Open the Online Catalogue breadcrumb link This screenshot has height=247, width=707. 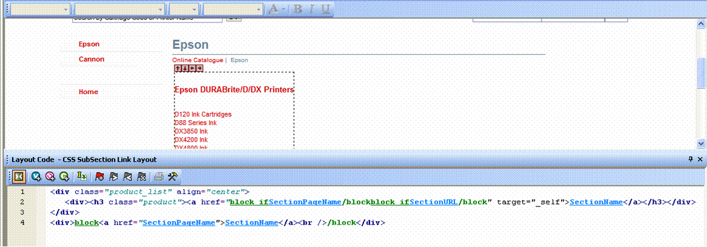point(197,60)
